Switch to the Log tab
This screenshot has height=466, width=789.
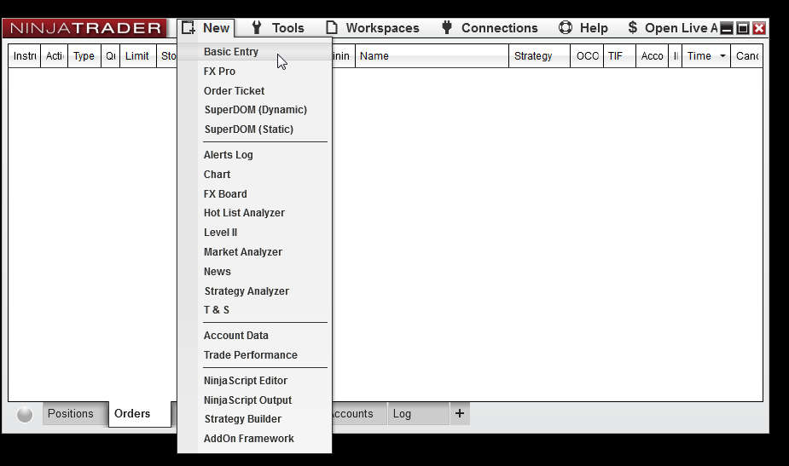point(418,414)
